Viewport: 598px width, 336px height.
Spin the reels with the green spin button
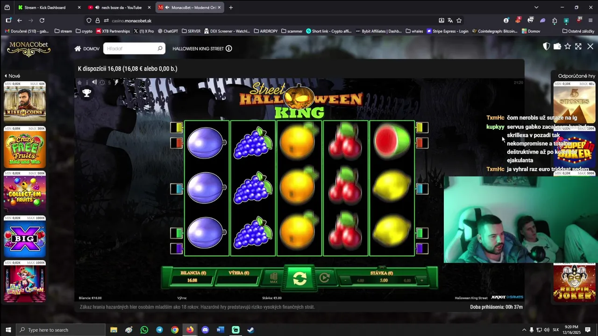tap(299, 279)
